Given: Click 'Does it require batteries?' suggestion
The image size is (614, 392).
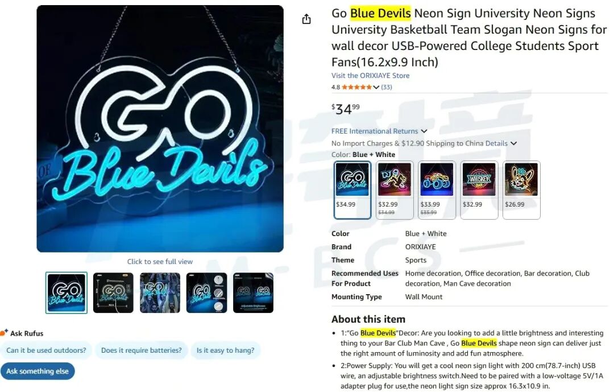Looking at the screenshot, I should (x=142, y=350).
